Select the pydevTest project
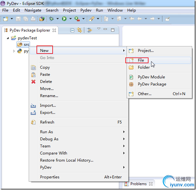The image size is (196, 190). point(24,38)
